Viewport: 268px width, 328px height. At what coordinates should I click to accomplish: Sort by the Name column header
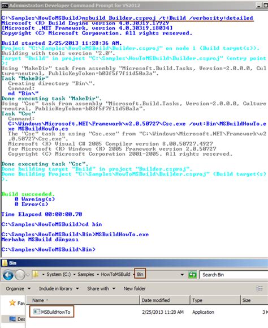point(83,300)
